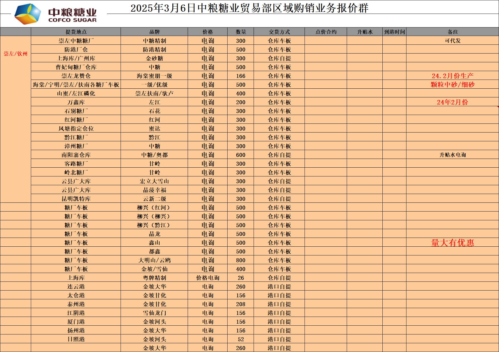Click the 升贴水 column header
The image size is (499, 352).
(x=365, y=32)
